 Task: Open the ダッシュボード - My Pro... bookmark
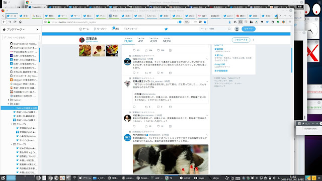tap(24, 76)
